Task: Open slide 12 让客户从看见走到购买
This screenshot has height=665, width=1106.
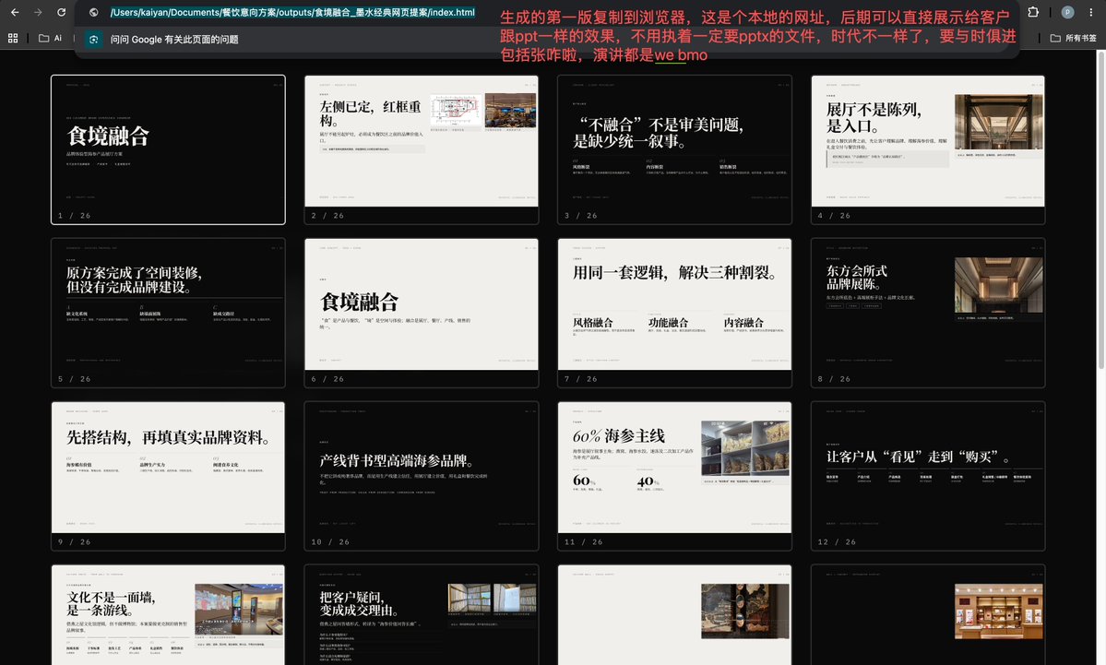Action: coord(928,476)
